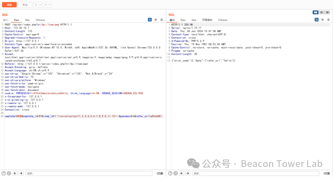Go forward to next request in history

[x=46, y=5]
